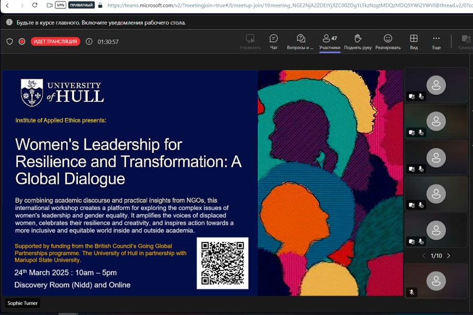Click mic-off icon on fourth participant tile

click(x=421, y=205)
